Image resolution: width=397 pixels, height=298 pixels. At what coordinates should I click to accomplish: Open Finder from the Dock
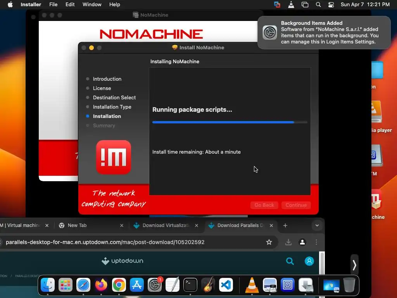[48, 285]
